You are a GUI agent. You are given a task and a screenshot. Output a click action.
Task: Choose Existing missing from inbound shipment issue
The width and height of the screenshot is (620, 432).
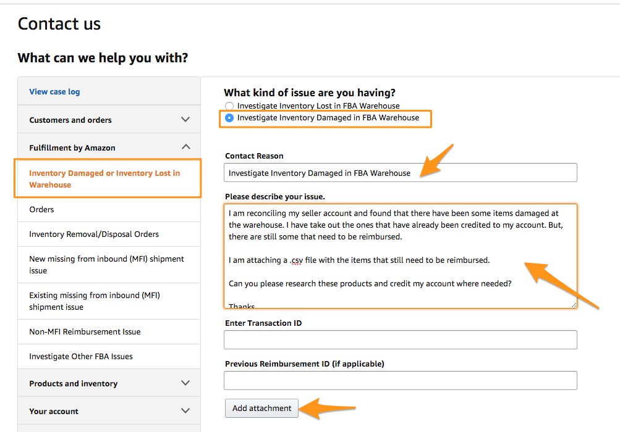click(94, 301)
